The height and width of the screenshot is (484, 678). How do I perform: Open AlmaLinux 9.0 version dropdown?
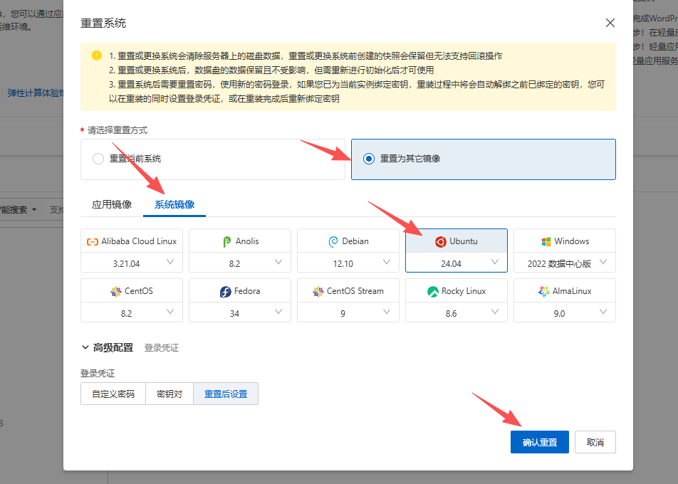point(565,312)
